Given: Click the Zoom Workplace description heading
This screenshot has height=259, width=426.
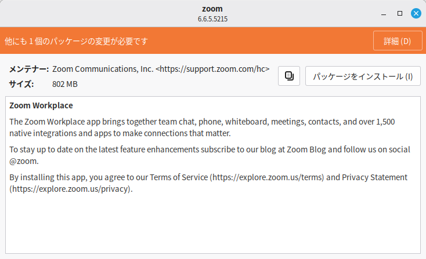Looking at the screenshot, I should (41, 105).
